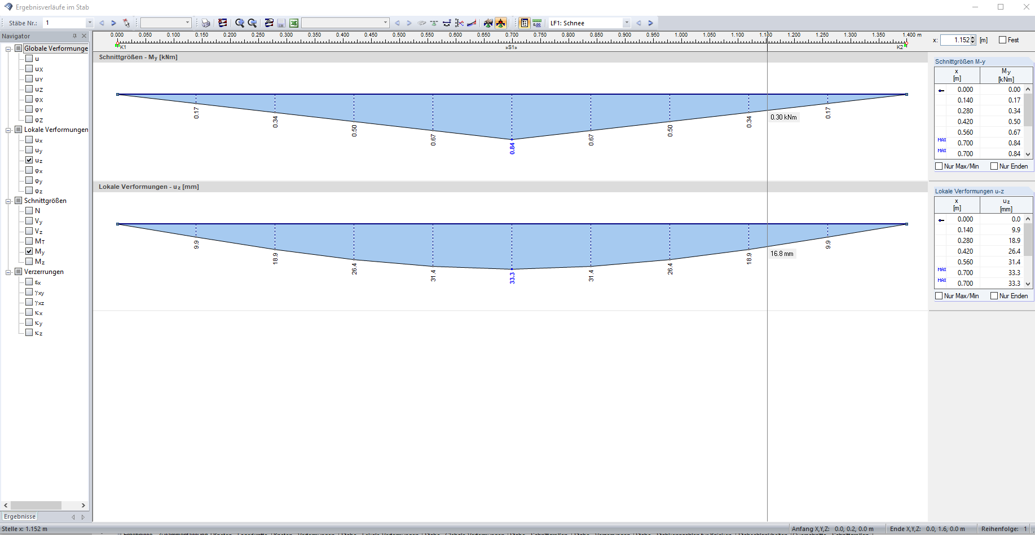Viewport: 1035px width, 535px height.
Task: Collapse the Globale Verformungen tree node
Action: point(8,49)
